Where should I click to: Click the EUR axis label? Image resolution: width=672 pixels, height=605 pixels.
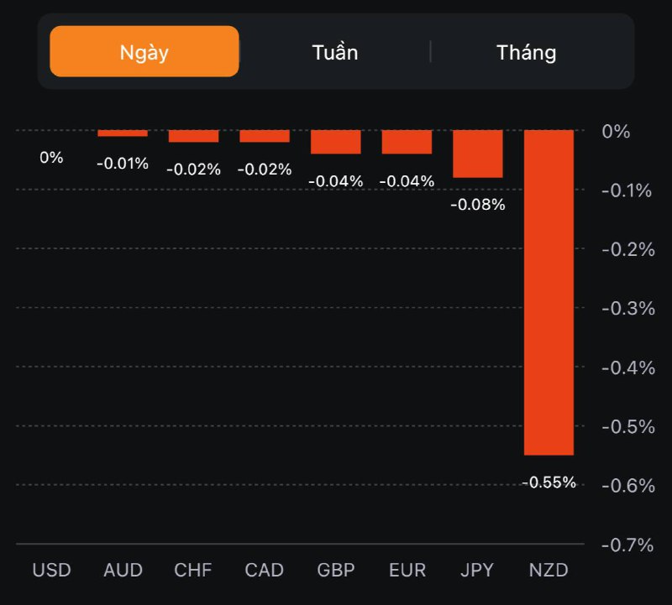407,571
